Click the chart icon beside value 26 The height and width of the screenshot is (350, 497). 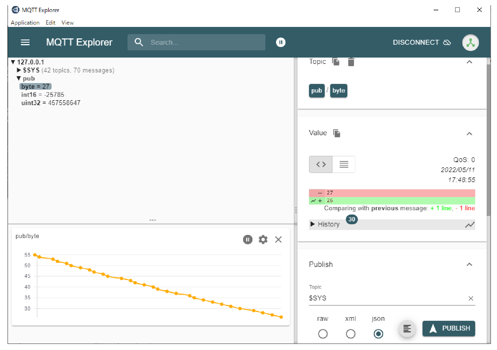(313, 200)
